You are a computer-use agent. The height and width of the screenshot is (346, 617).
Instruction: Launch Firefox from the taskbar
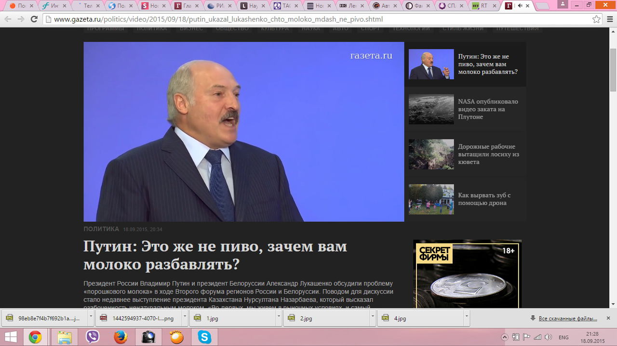point(121,337)
